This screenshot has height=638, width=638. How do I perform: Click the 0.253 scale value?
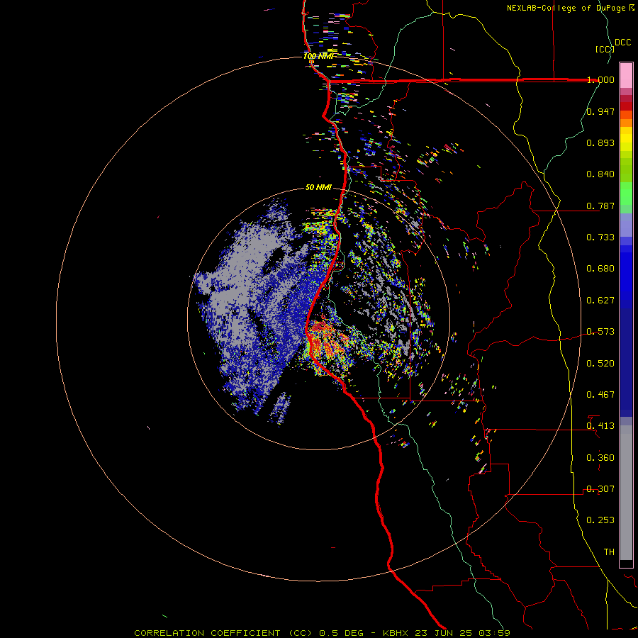point(600,520)
